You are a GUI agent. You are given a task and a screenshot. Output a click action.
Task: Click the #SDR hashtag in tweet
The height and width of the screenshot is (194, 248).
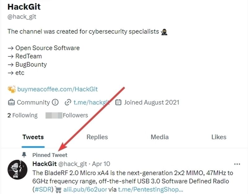tap(43, 189)
